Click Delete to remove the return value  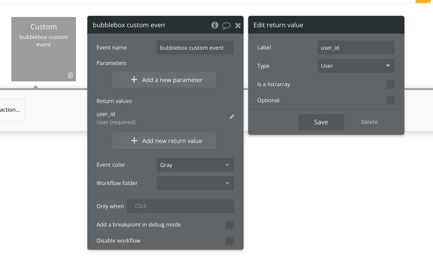pos(369,122)
